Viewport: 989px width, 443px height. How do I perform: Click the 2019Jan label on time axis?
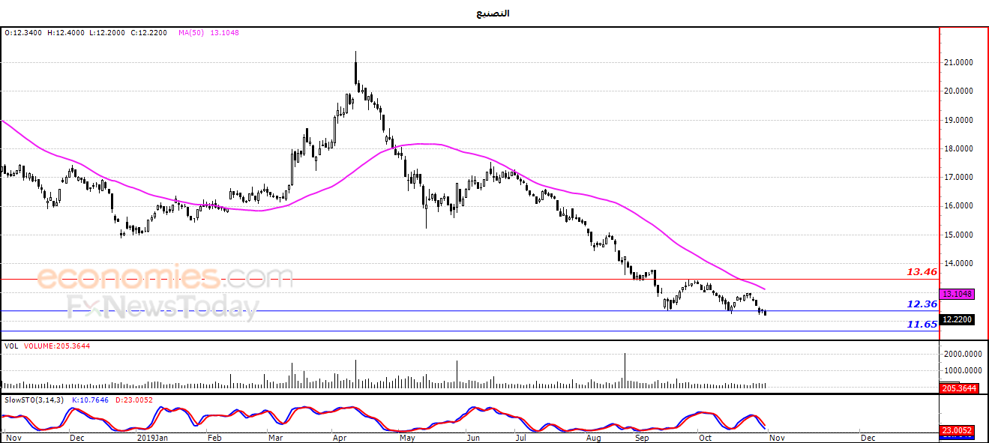153,436
